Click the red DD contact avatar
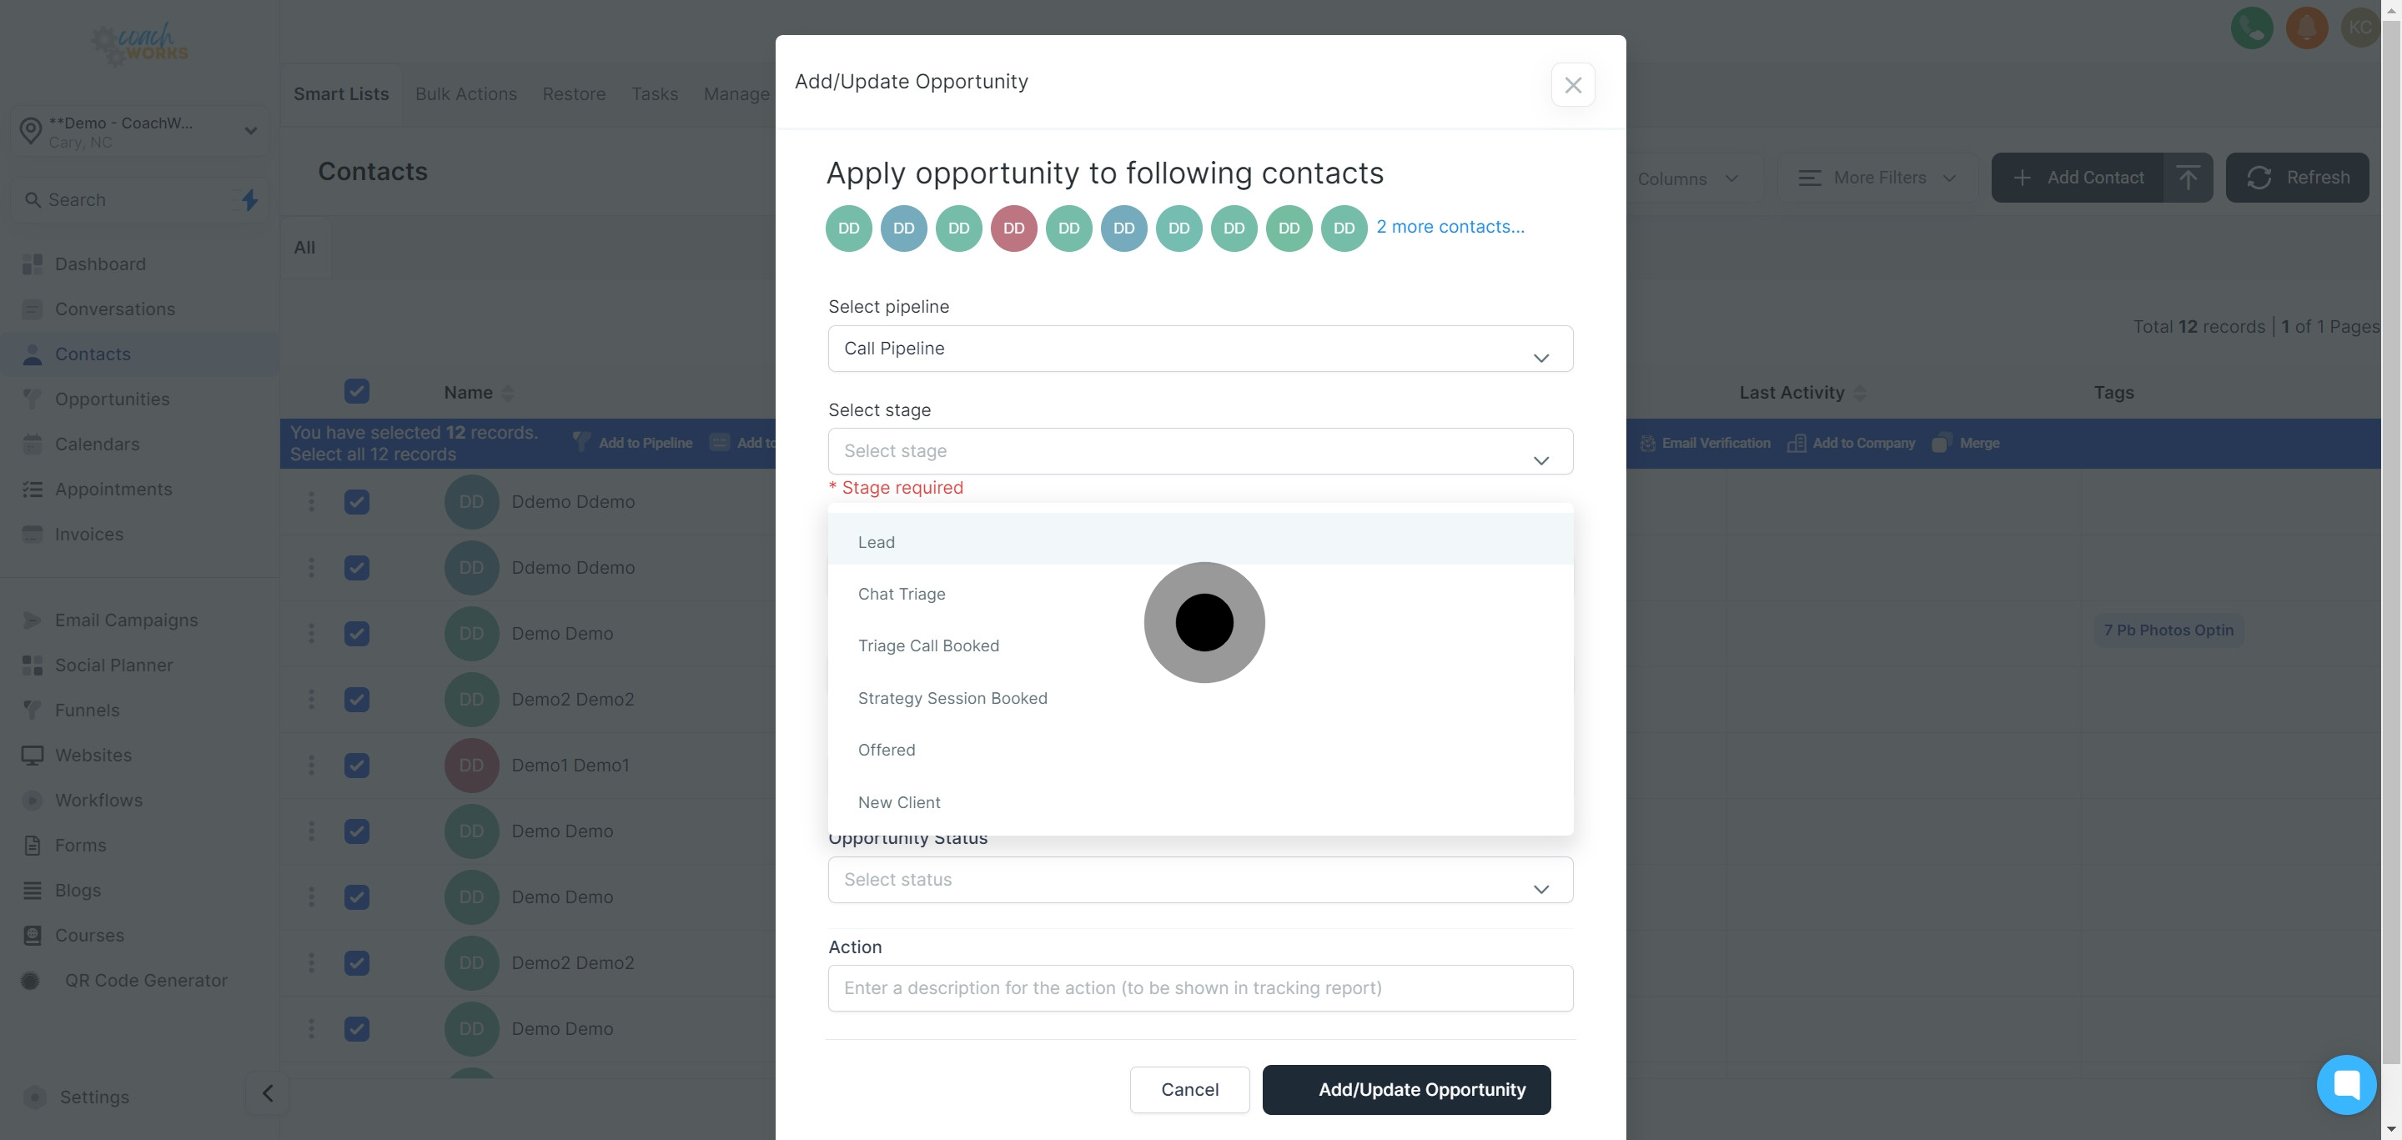The image size is (2402, 1140). (x=1013, y=229)
